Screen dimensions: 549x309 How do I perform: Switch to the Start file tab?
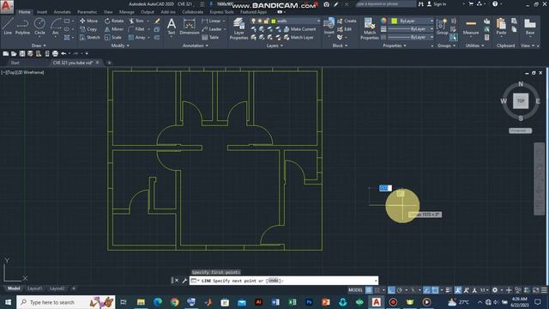15,63
